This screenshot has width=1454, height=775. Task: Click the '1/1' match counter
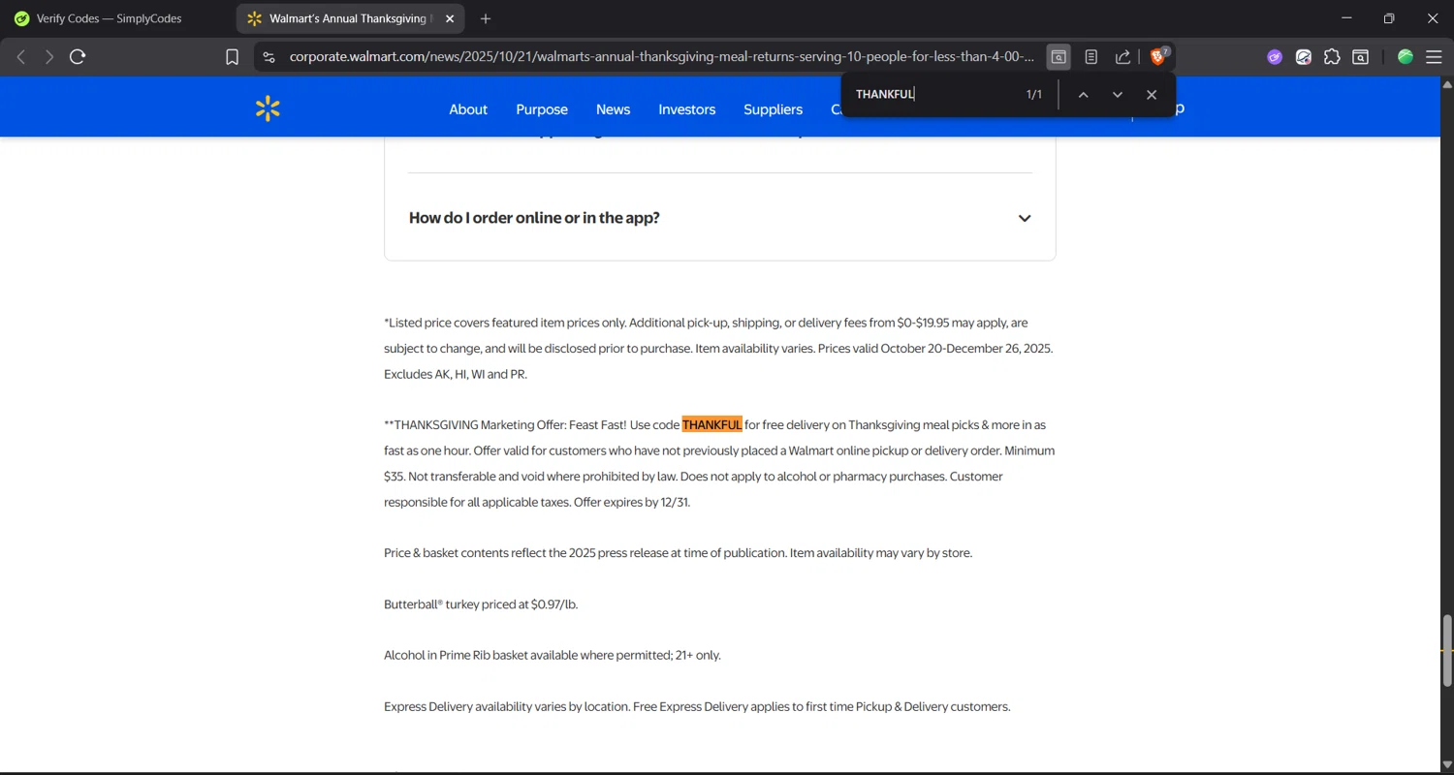[1034, 94]
